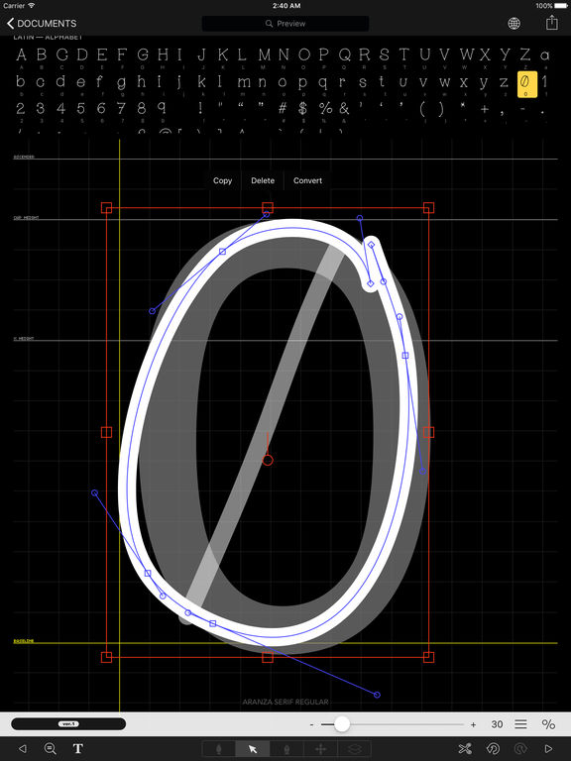Tap the red center rotation circle
Screen dimensions: 571x761
268,460
